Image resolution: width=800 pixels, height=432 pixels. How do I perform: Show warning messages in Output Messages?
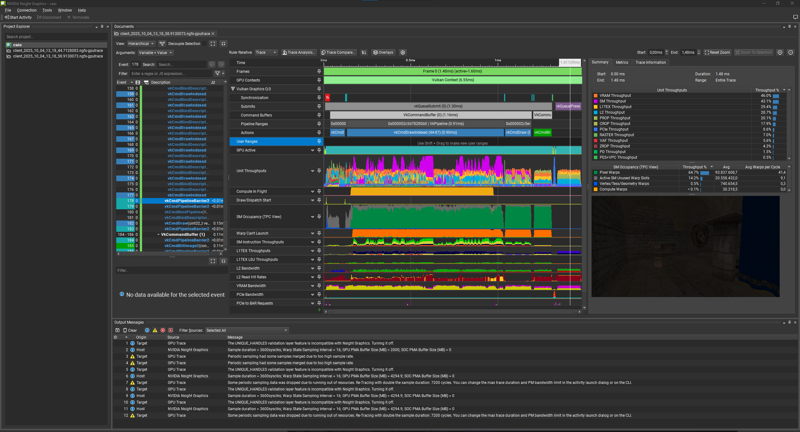pos(155,330)
